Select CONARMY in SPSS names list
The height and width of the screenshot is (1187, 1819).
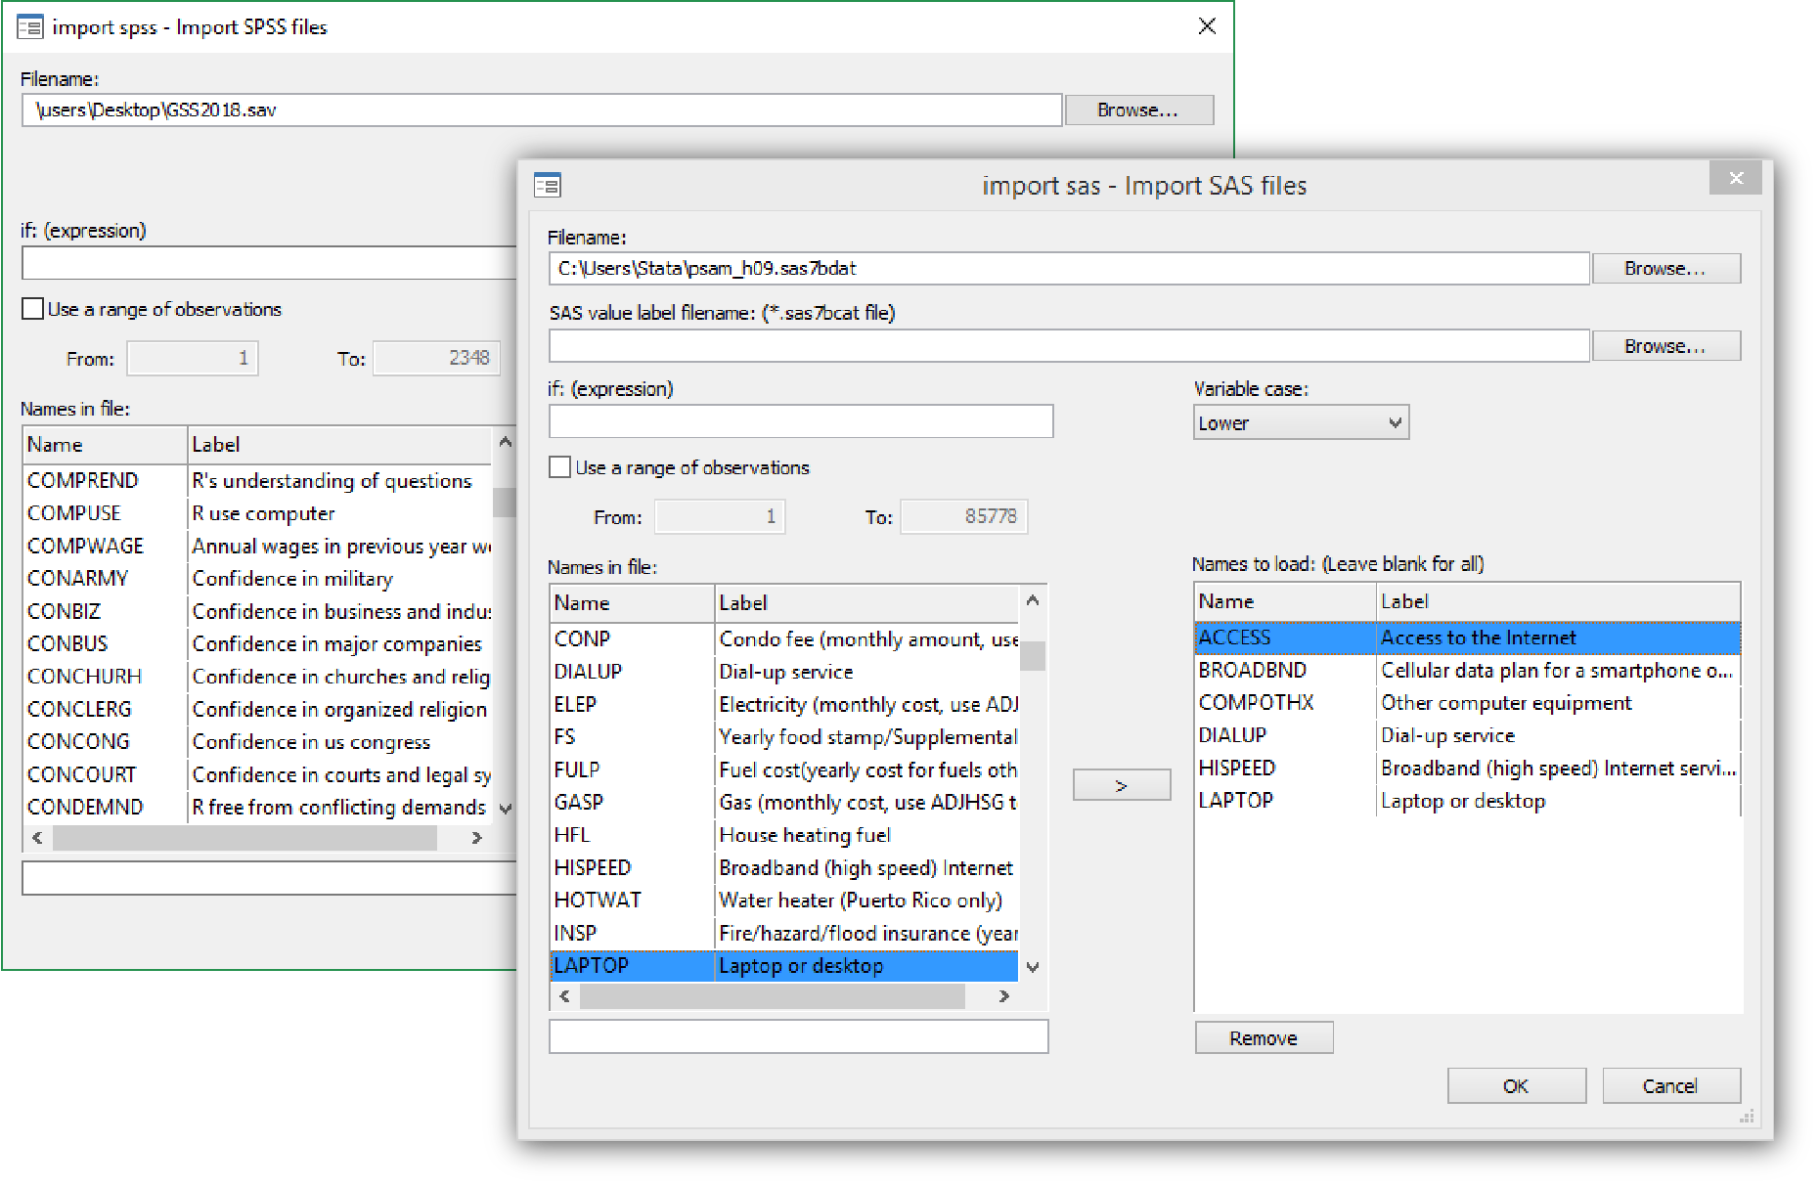point(257,578)
